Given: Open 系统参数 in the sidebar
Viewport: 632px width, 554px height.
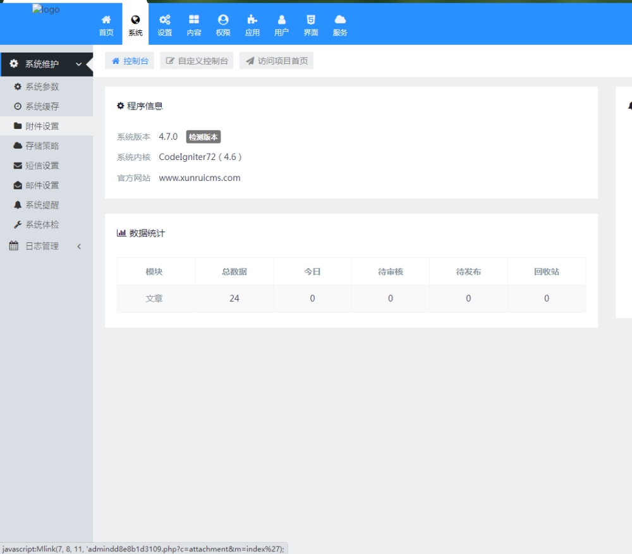Looking at the screenshot, I should pyautogui.click(x=46, y=87).
